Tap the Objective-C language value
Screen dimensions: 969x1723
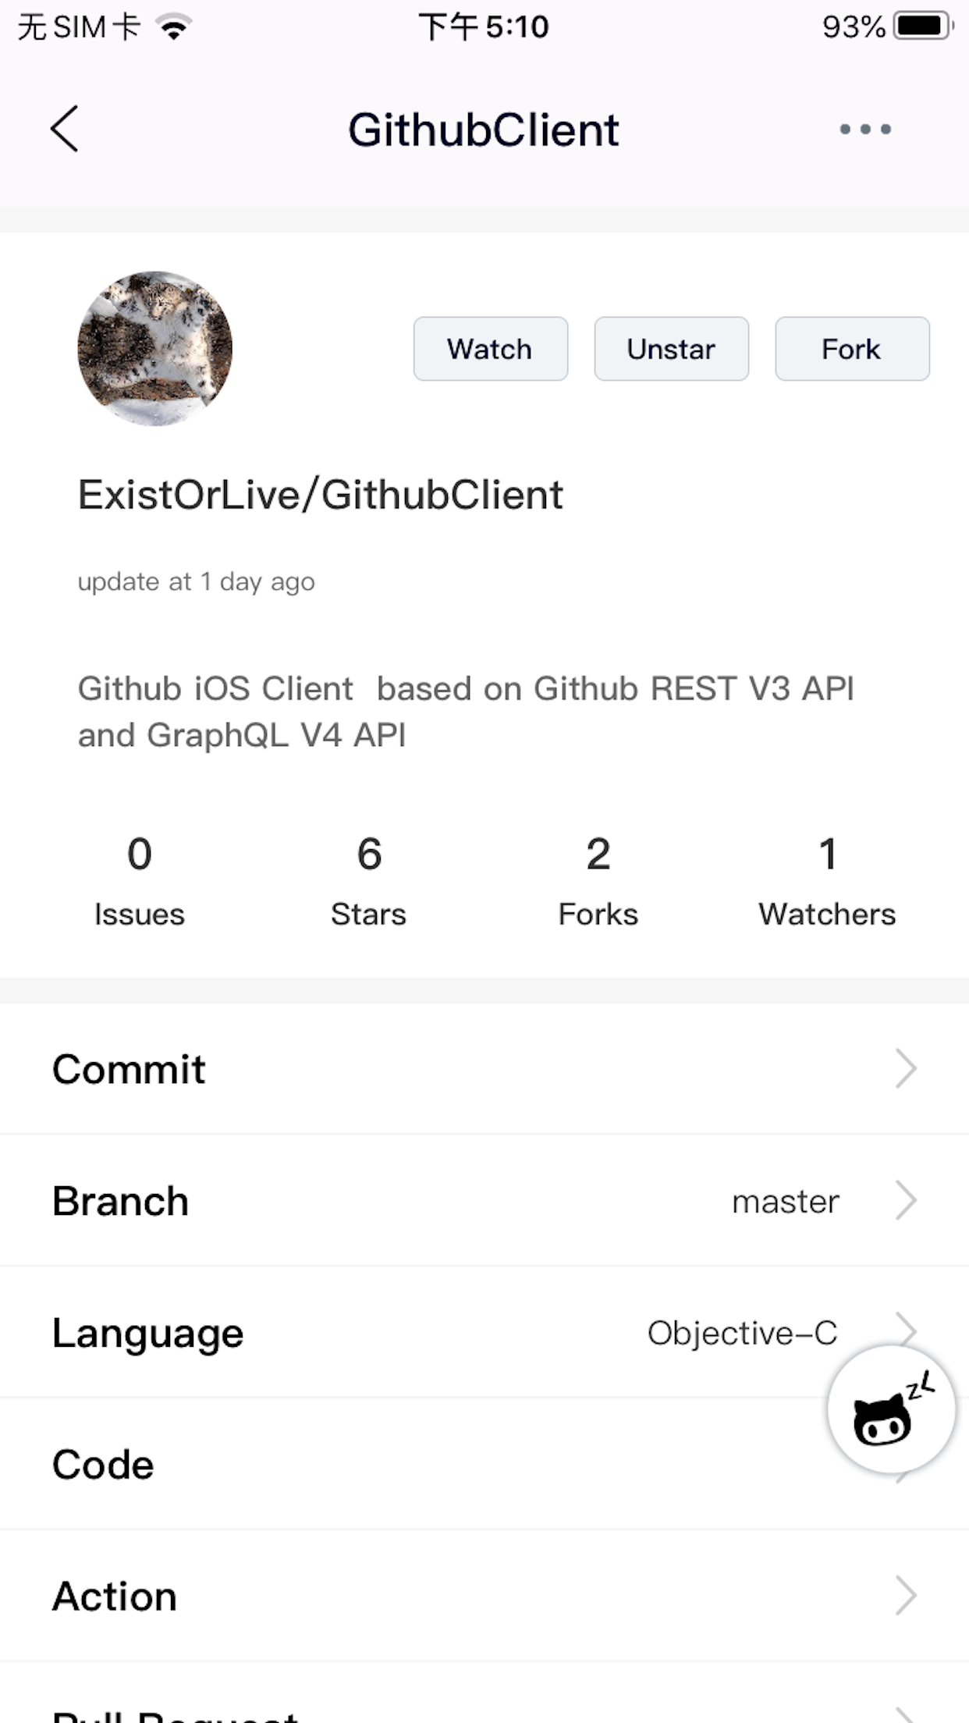tap(743, 1333)
